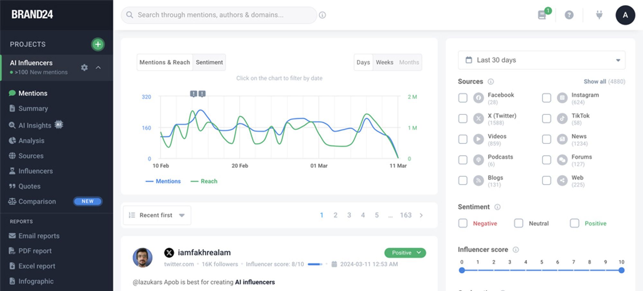Jump to last page 163
Image resolution: width=643 pixels, height=291 pixels.
point(406,215)
